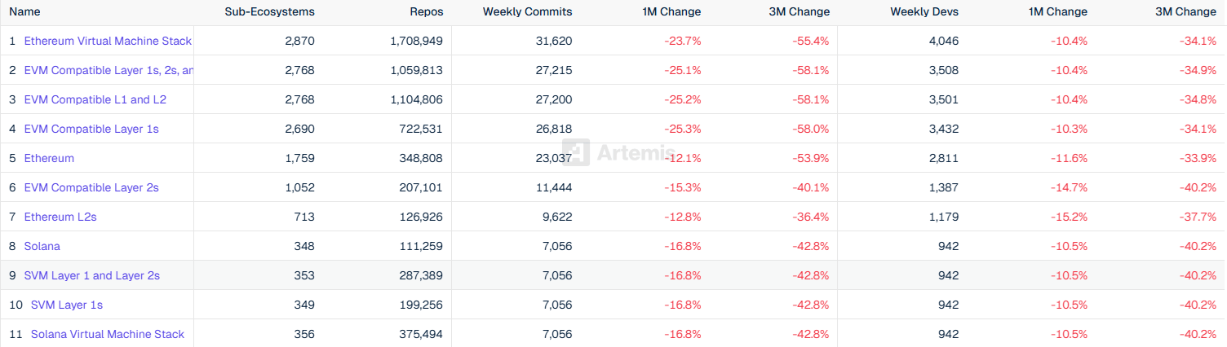This screenshot has height=347, width=1227.
Task: Sort table by Sub-Ecosystems column
Action: pyautogui.click(x=269, y=12)
